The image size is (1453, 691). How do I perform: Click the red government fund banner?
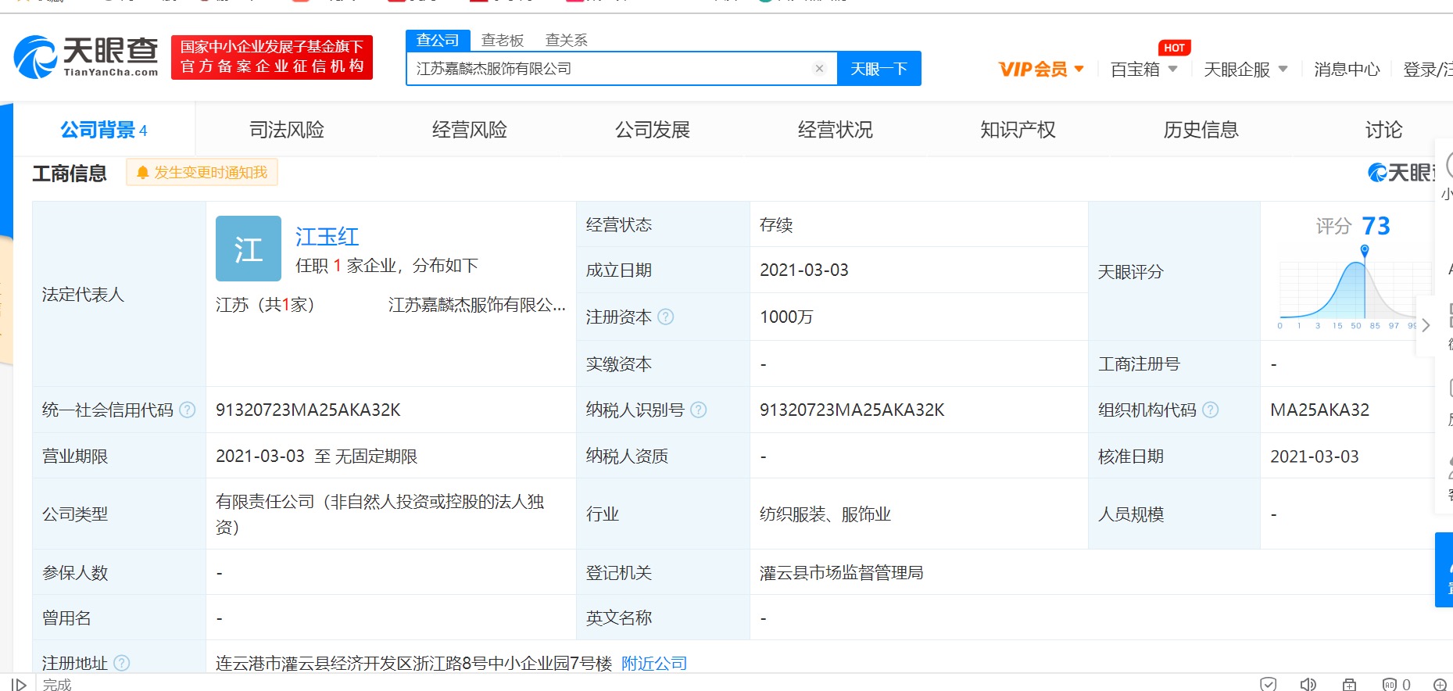(x=272, y=57)
